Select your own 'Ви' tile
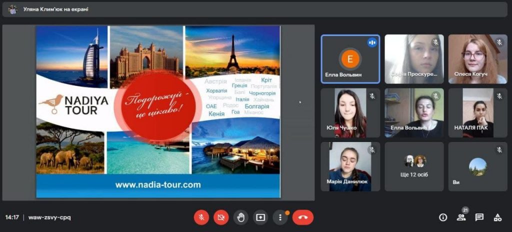This screenshot has width=512, height=232. (477, 166)
